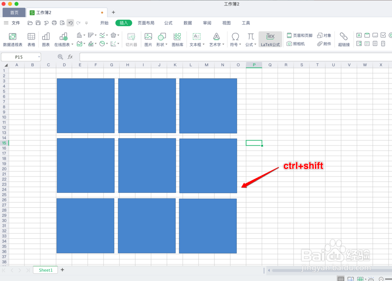The height and width of the screenshot is (281, 392).
Task: Insert a text label form control icon
Action: click(359, 35)
